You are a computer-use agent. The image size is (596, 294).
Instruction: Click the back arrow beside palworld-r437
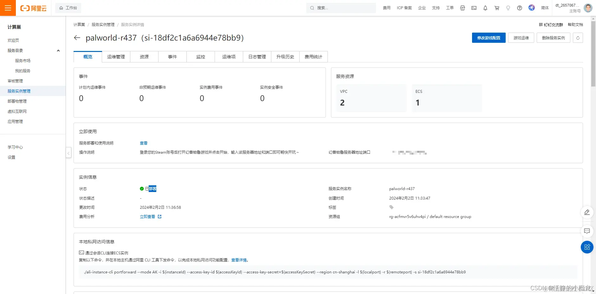77,38
